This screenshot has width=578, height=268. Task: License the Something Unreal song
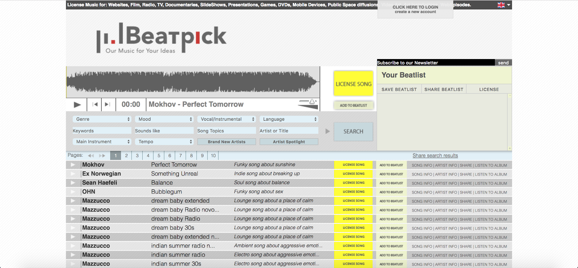pyautogui.click(x=354, y=174)
